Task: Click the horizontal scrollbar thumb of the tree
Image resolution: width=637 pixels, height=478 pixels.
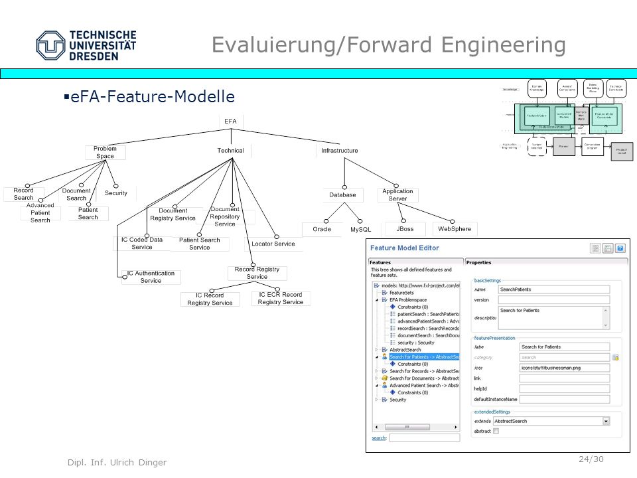Action: pyautogui.click(x=407, y=427)
